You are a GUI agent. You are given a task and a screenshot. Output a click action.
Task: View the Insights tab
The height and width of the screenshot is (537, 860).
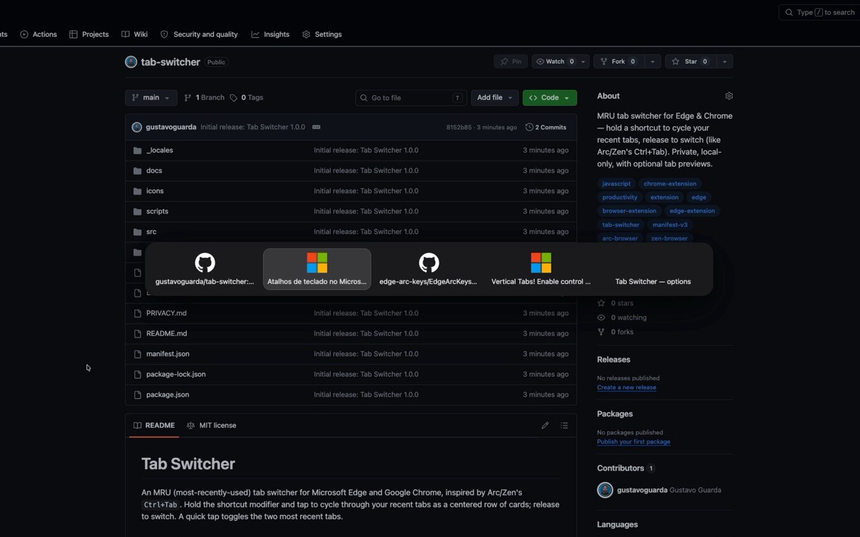click(270, 34)
